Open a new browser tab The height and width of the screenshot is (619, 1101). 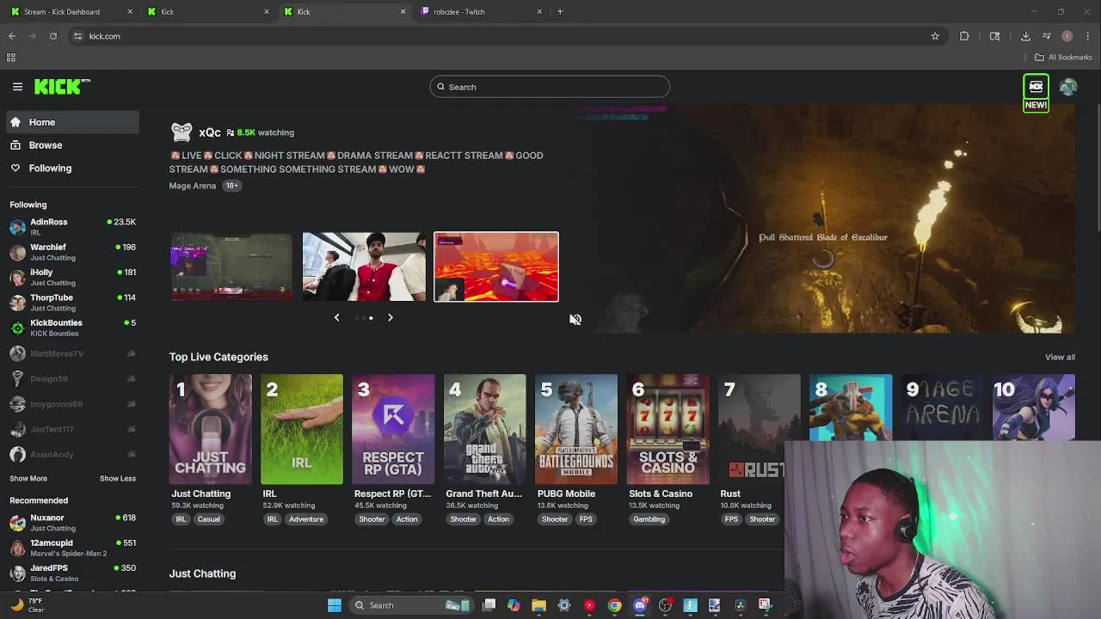(560, 12)
